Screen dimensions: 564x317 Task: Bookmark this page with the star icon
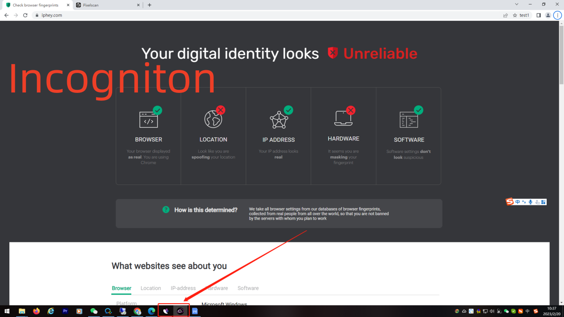pyautogui.click(x=515, y=15)
